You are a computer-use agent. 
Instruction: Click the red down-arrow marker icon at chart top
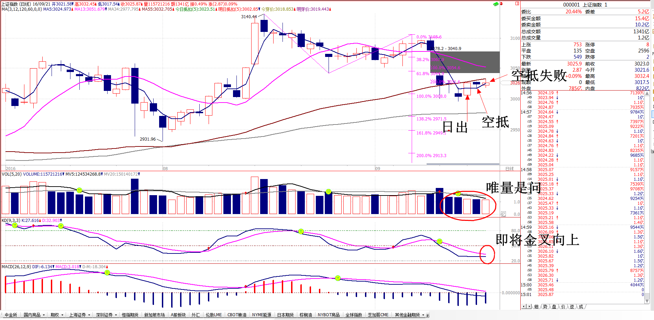pos(501,4)
